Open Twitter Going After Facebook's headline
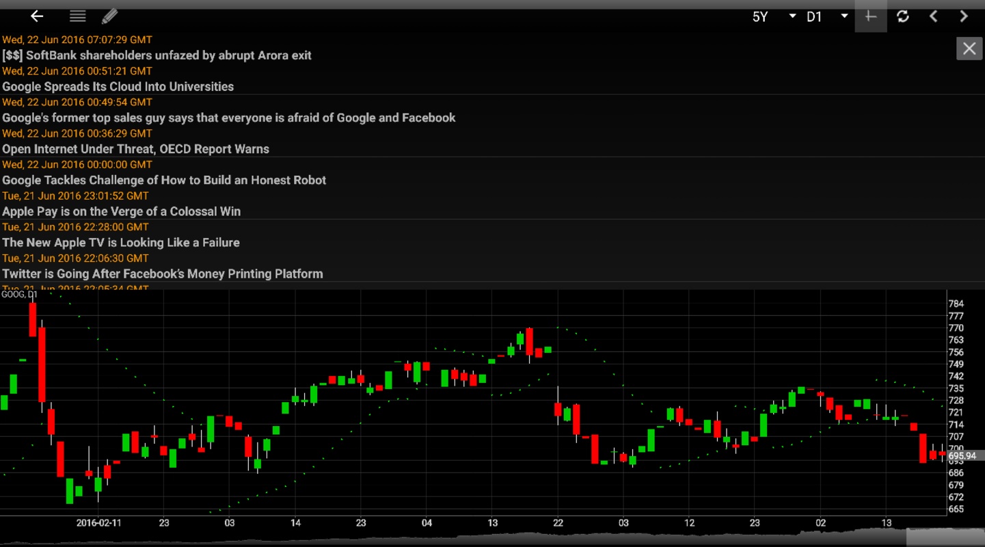Image resolution: width=985 pixels, height=547 pixels. [x=162, y=274]
